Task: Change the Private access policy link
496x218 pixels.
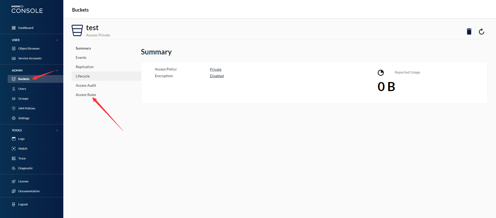Action: 215,69
